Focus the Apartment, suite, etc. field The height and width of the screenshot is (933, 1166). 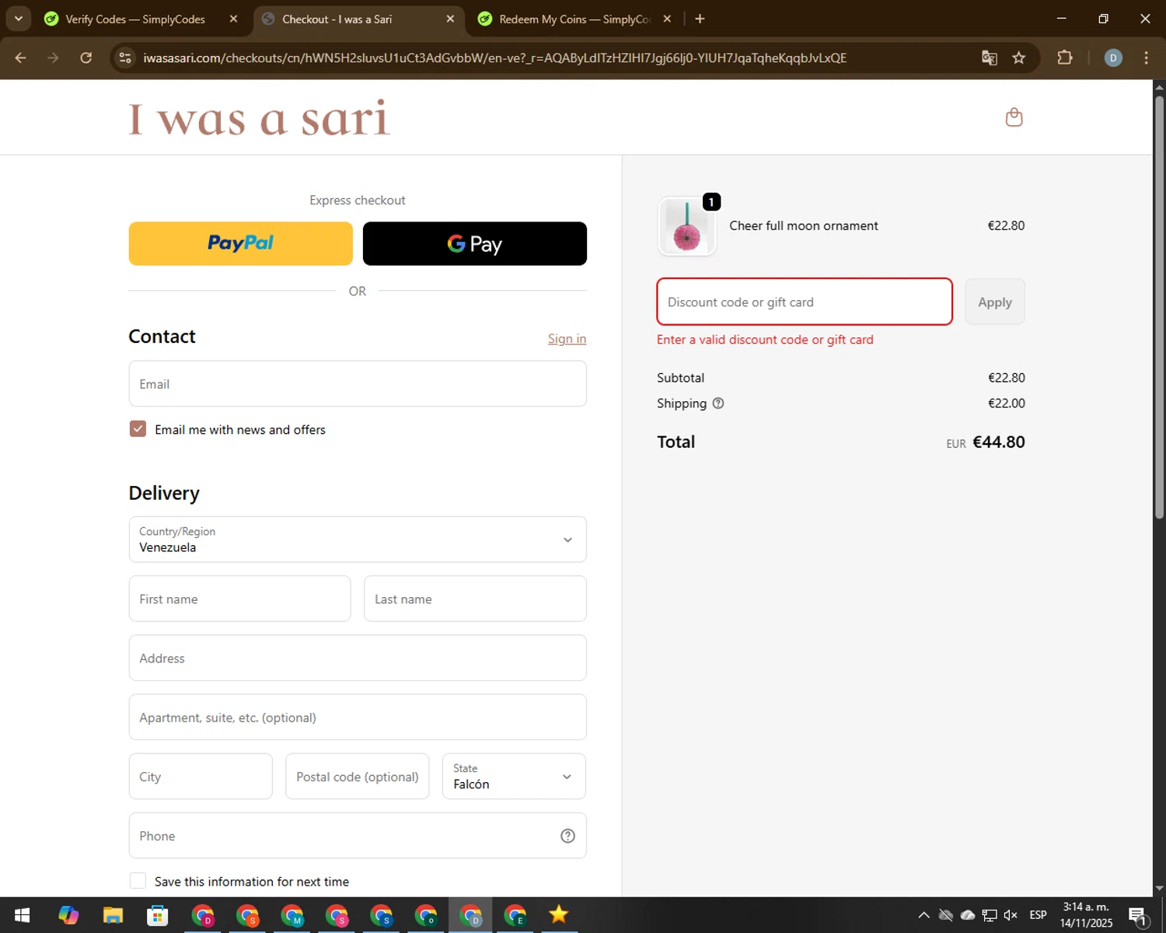358,717
